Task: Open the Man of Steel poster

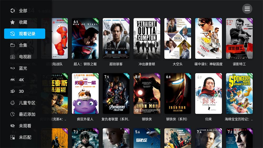Action: (85, 38)
